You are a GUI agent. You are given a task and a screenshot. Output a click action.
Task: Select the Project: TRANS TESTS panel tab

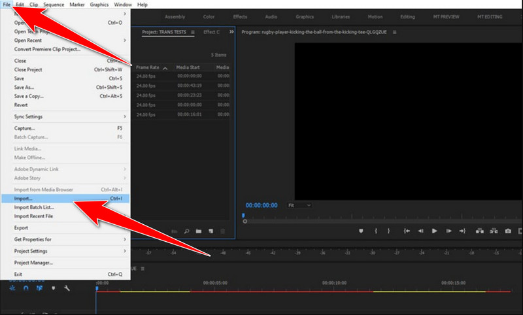click(x=164, y=32)
